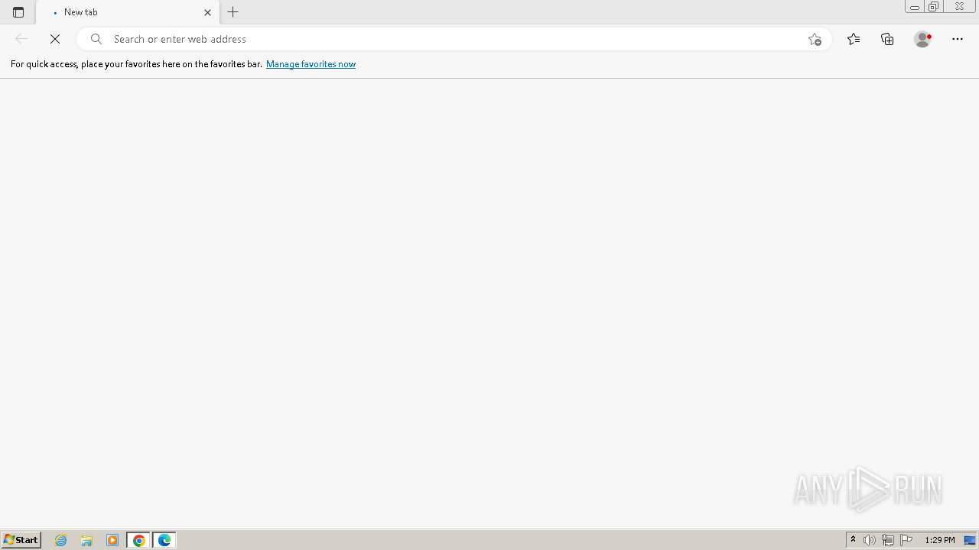Open the media player taskbar icon
Viewport: 979px width, 550px height.
pos(112,540)
